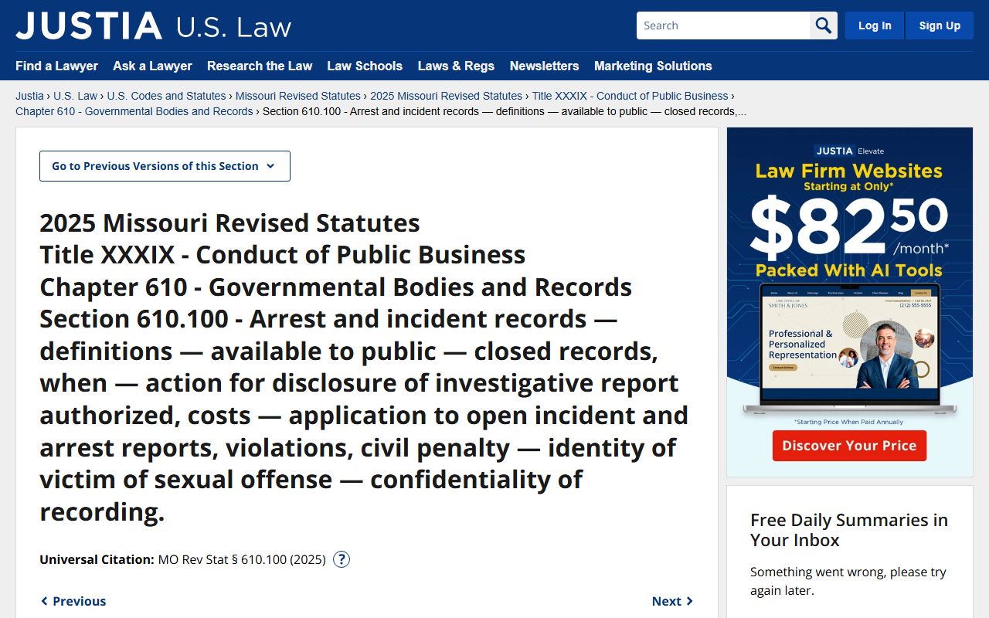The width and height of the screenshot is (989, 618).
Task: Click the Justia U.S. Law logo
Action: 153,25
